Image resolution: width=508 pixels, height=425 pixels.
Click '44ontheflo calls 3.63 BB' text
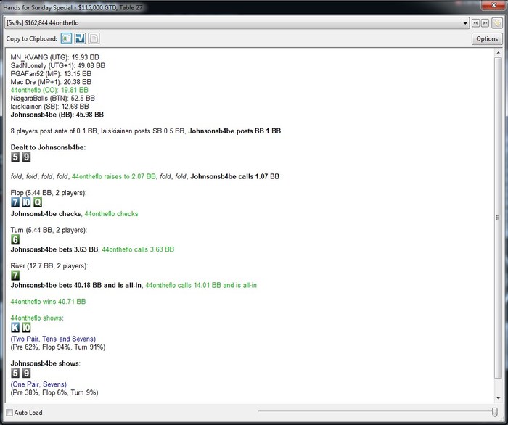coord(138,249)
